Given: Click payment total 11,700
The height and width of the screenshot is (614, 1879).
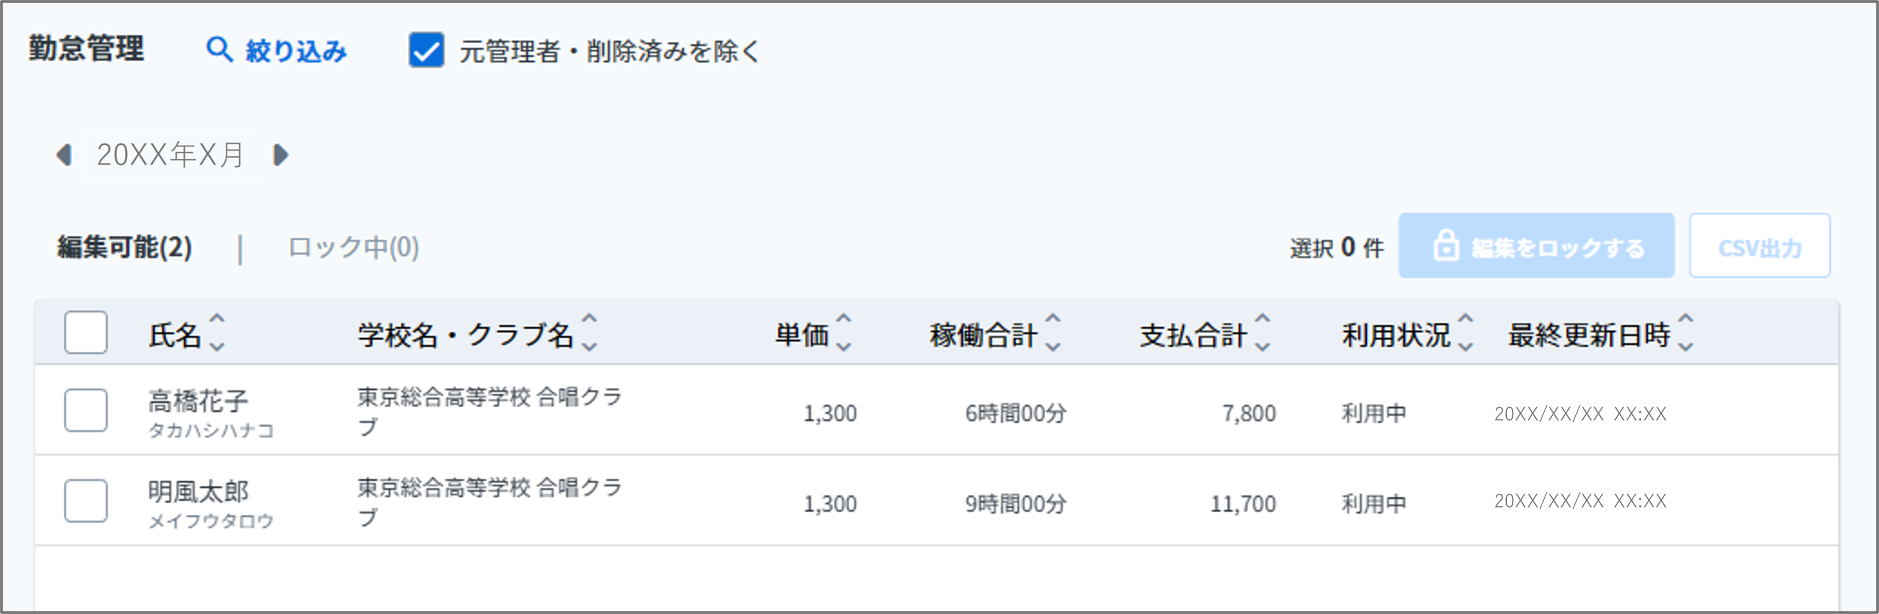Looking at the screenshot, I should point(1244,504).
